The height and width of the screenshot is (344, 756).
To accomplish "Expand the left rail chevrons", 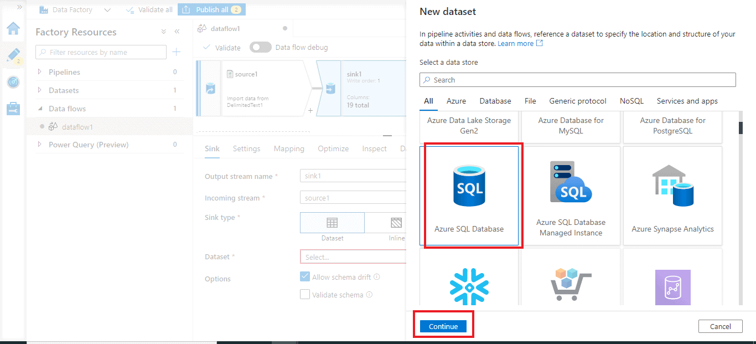I will [x=20, y=7].
